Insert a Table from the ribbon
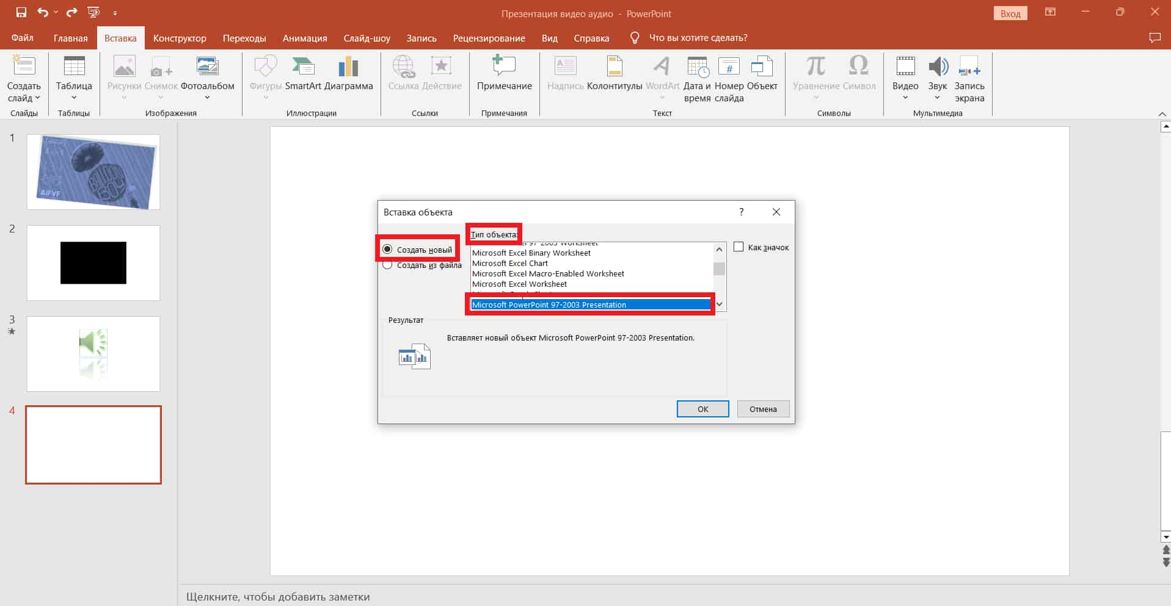This screenshot has width=1171, height=606. click(74, 78)
